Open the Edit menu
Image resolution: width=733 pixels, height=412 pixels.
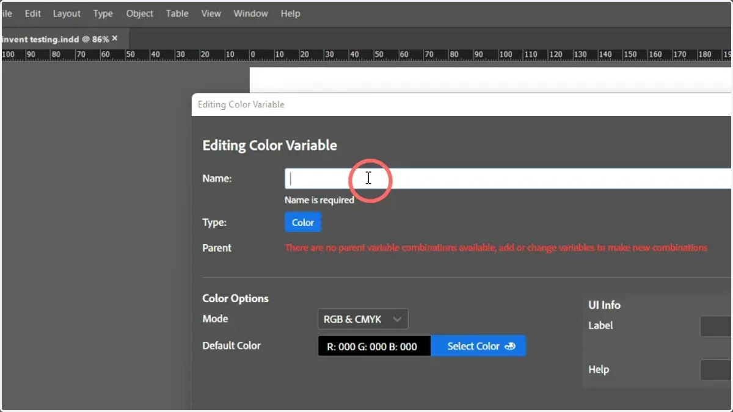tap(33, 13)
